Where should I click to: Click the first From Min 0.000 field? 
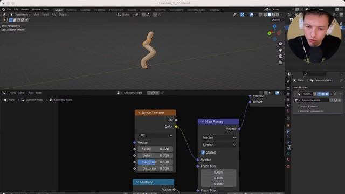point(218,172)
